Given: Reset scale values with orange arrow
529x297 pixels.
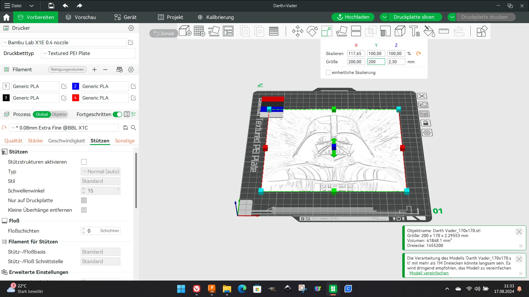Looking at the screenshot, I should (418, 54).
